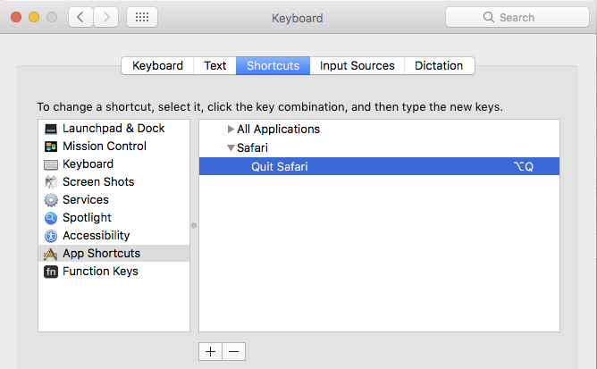This screenshot has height=369, width=597.
Task: Remove selected shortcut with minus button
Action: [234, 351]
